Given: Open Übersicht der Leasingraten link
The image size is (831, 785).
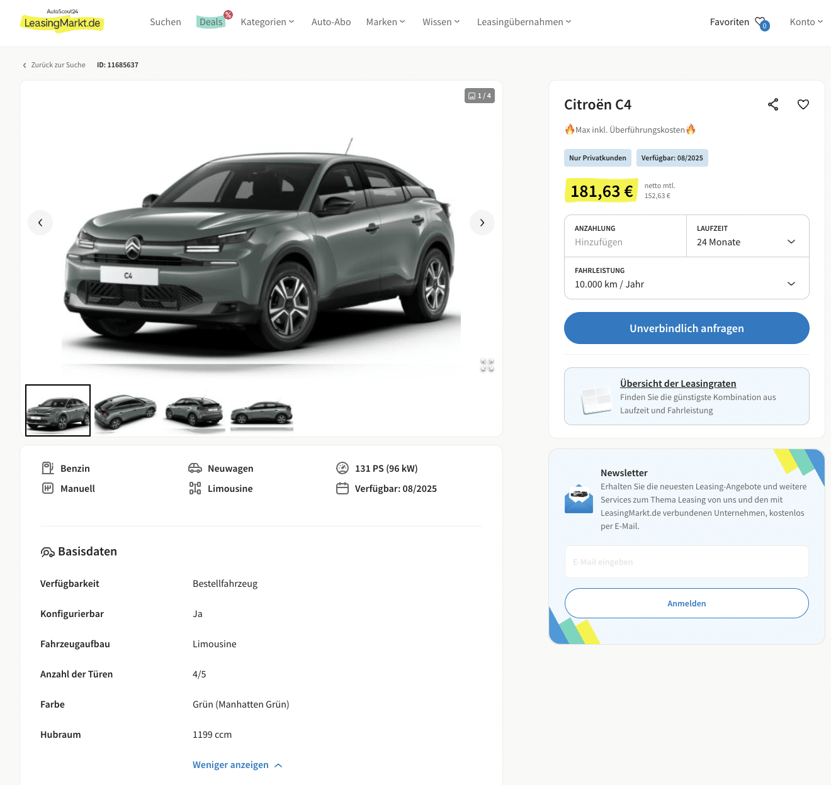Looking at the screenshot, I should click(x=678, y=384).
